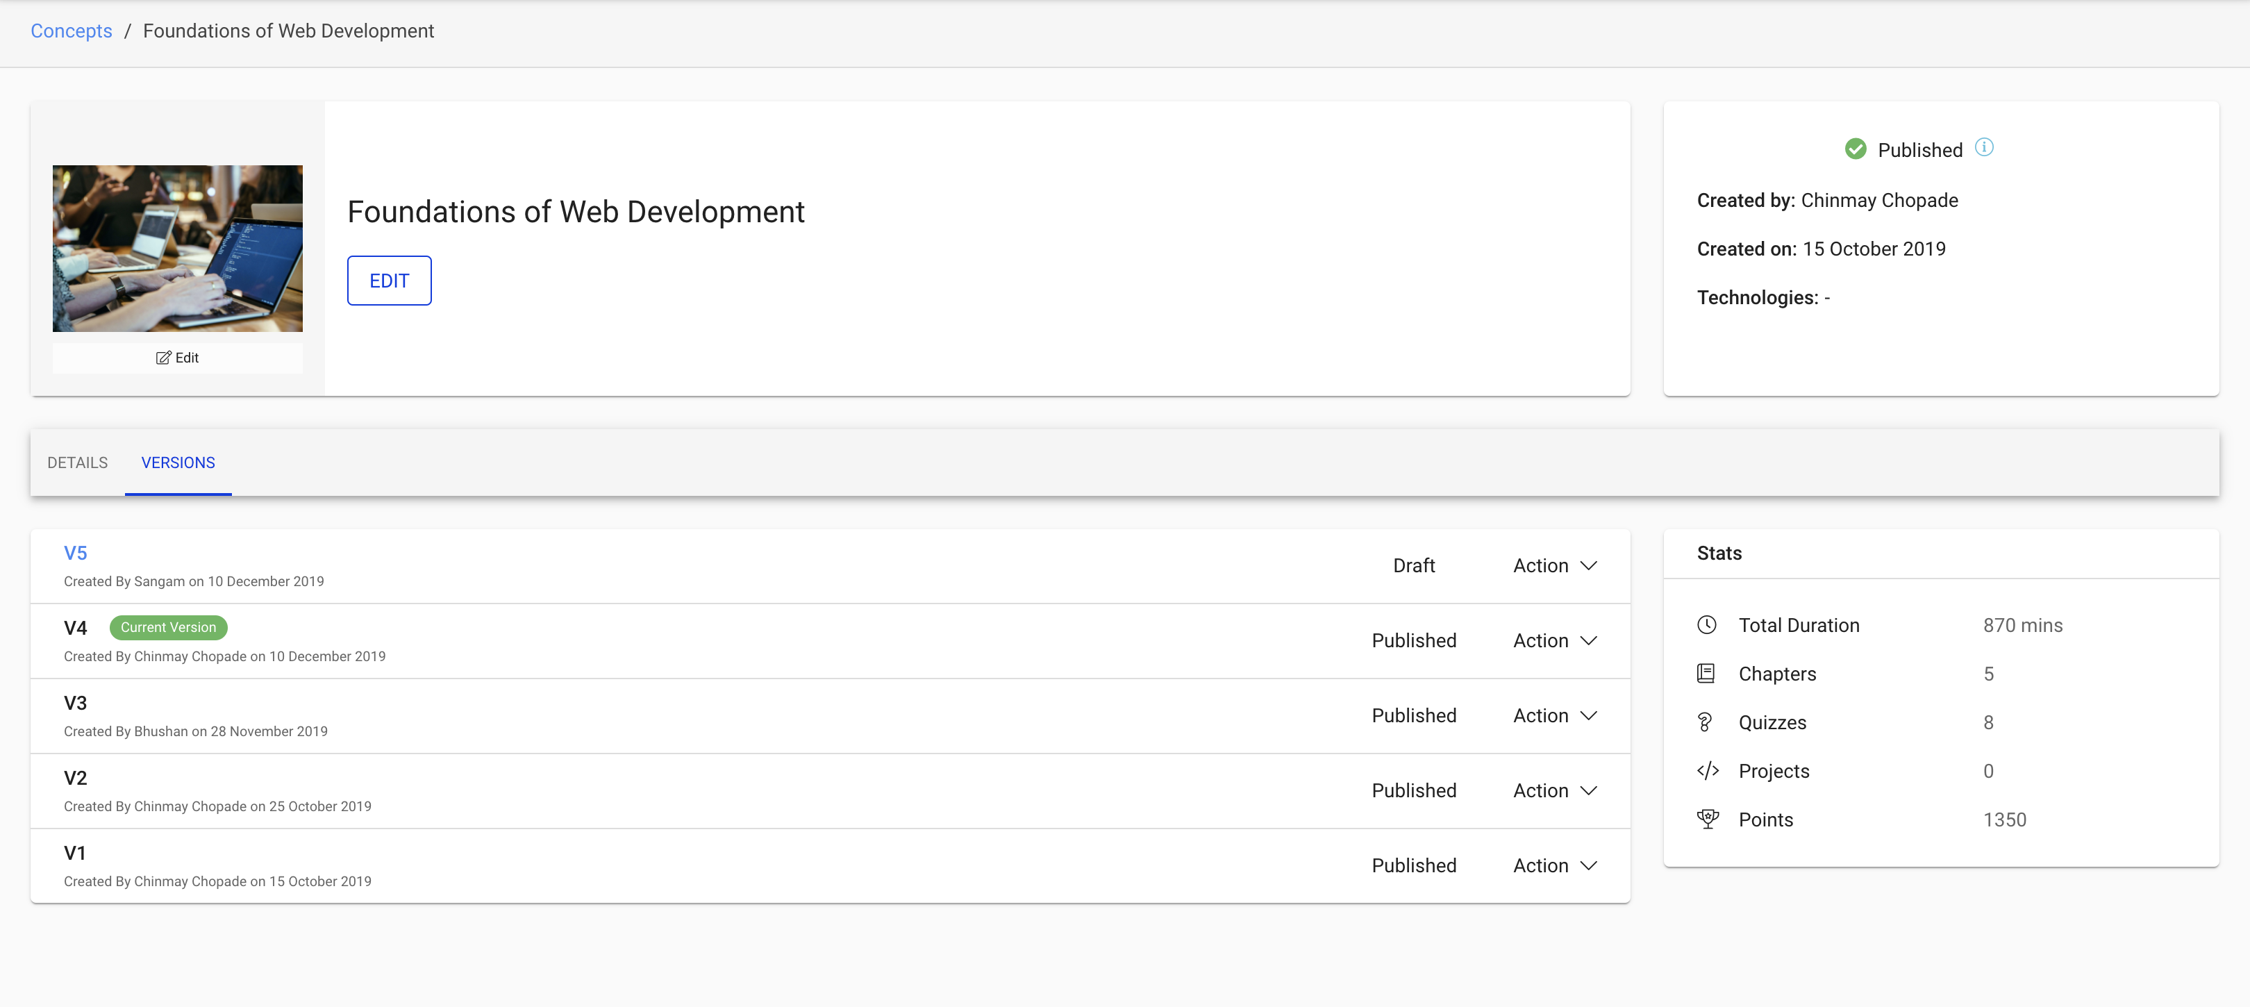Open the Action dropdown for V5
The height and width of the screenshot is (1007, 2250).
tap(1555, 566)
